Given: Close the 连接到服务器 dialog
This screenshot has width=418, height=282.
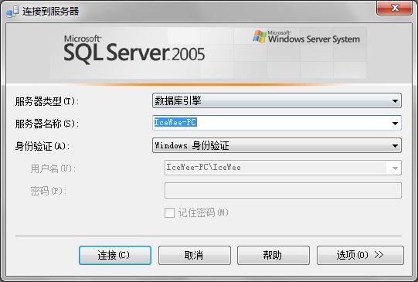Looking at the screenshot, I should point(394,8).
